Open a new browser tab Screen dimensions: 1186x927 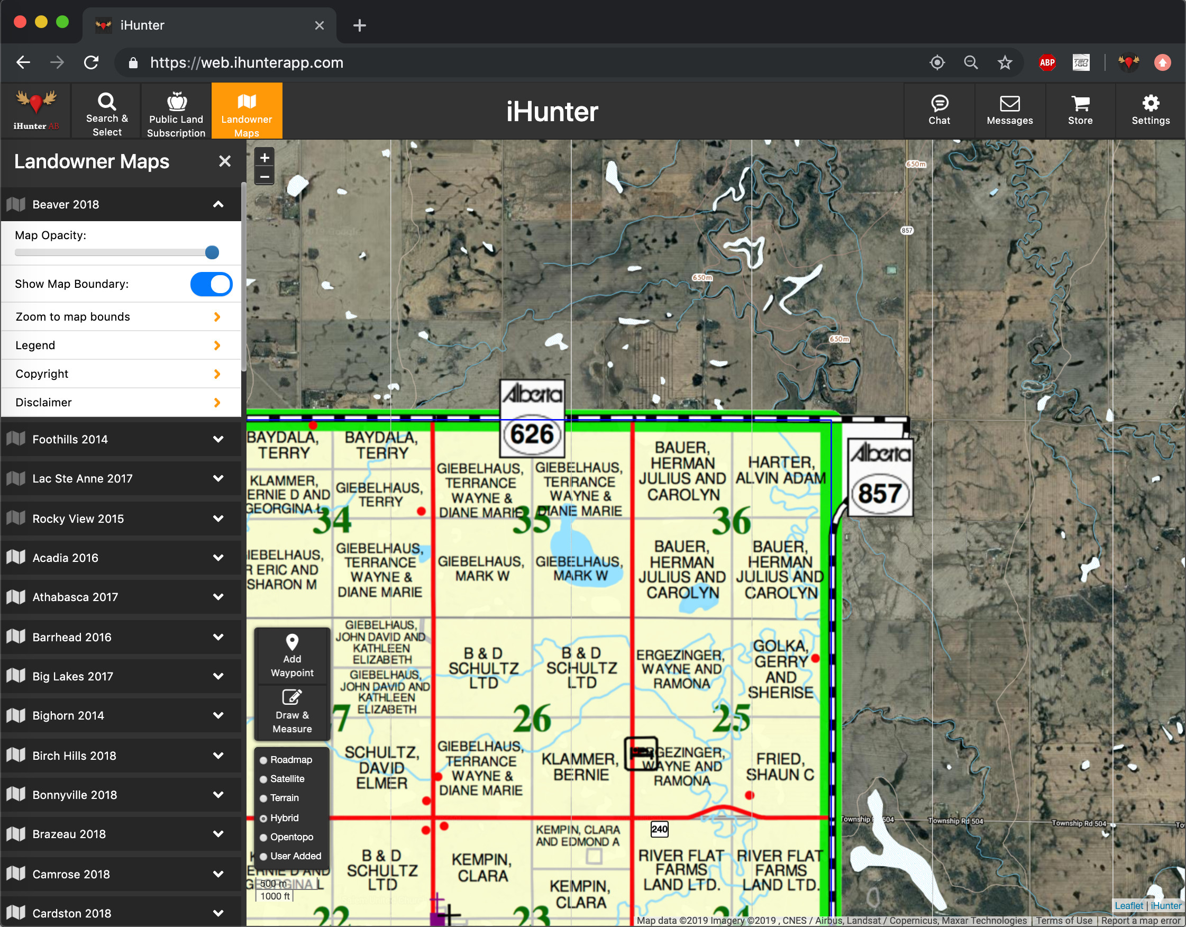[x=360, y=25]
